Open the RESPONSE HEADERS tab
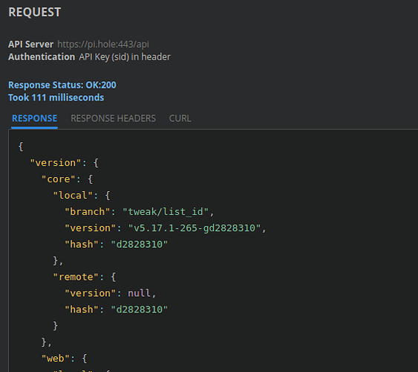Viewport: 418px width, 372px height. coord(113,118)
